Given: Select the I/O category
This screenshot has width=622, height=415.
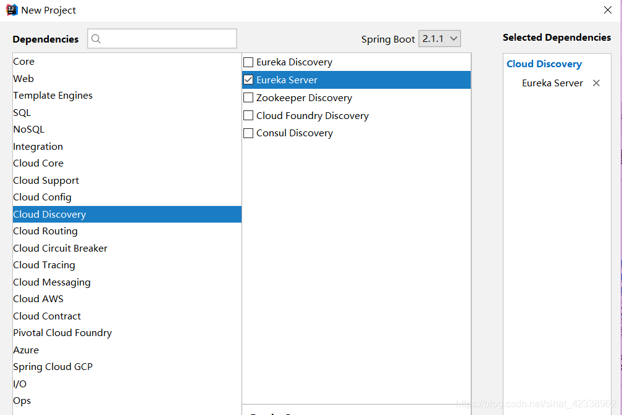Looking at the screenshot, I should pyautogui.click(x=127, y=384).
